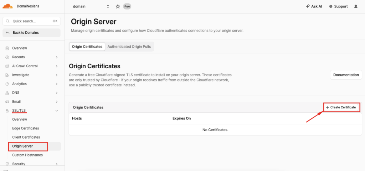Open Edge Certificates in sidebar
This screenshot has height=171, width=365.
(x=26, y=128)
